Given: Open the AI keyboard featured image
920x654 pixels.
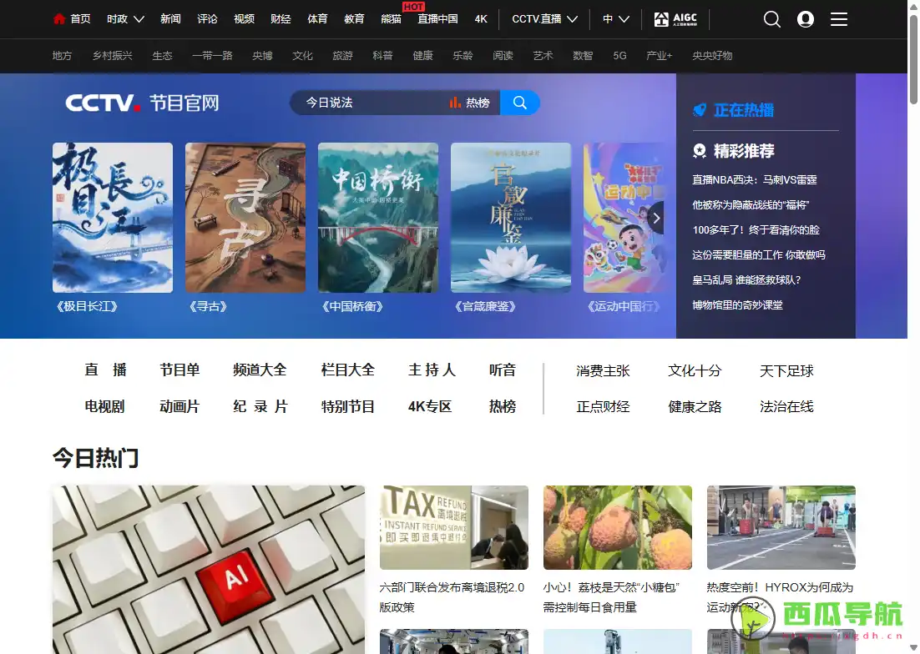Looking at the screenshot, I should point(208,570).
